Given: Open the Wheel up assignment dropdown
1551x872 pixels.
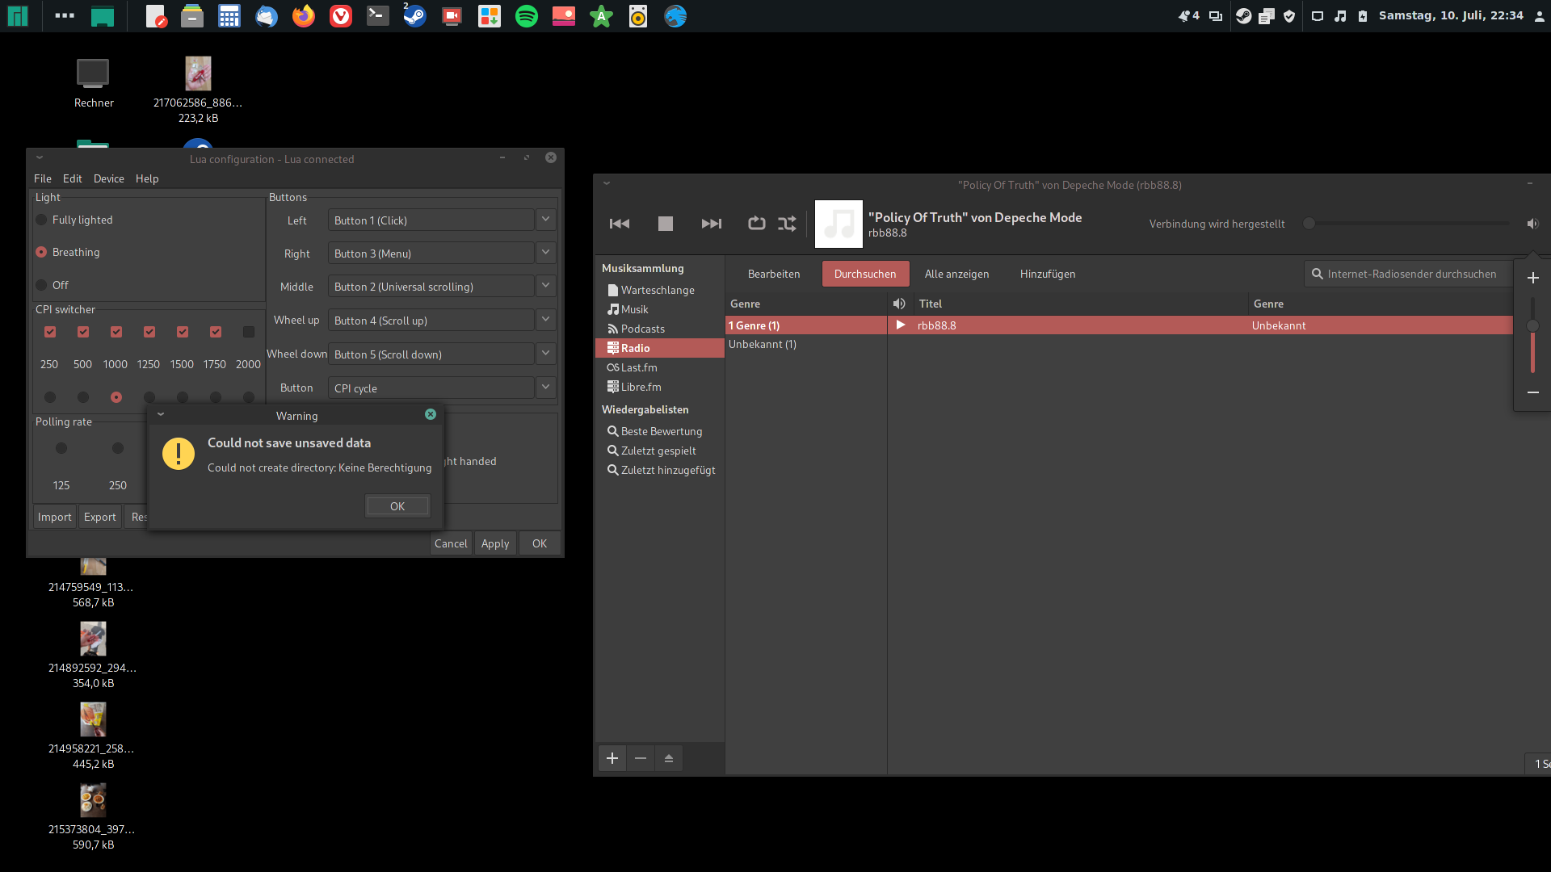Looking at the screenshot, I should [545, 320].
